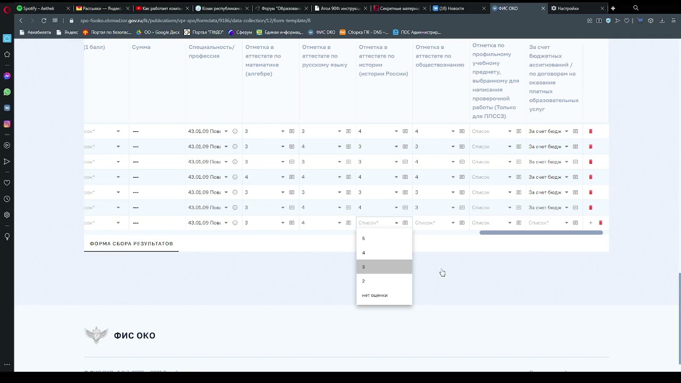The image size is (681, 383).
Task: Open Авиабилеты bookmark
Action: click(36, 32)
